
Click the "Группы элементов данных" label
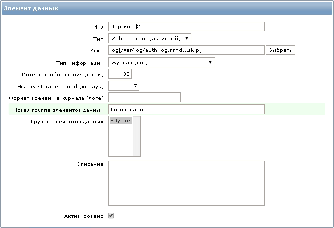(x=67, y=121)
